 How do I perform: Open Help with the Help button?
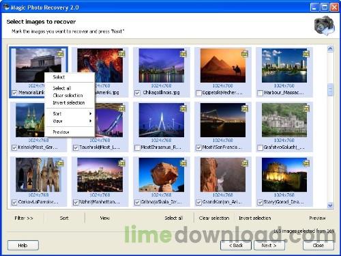[x=23, y=245]
